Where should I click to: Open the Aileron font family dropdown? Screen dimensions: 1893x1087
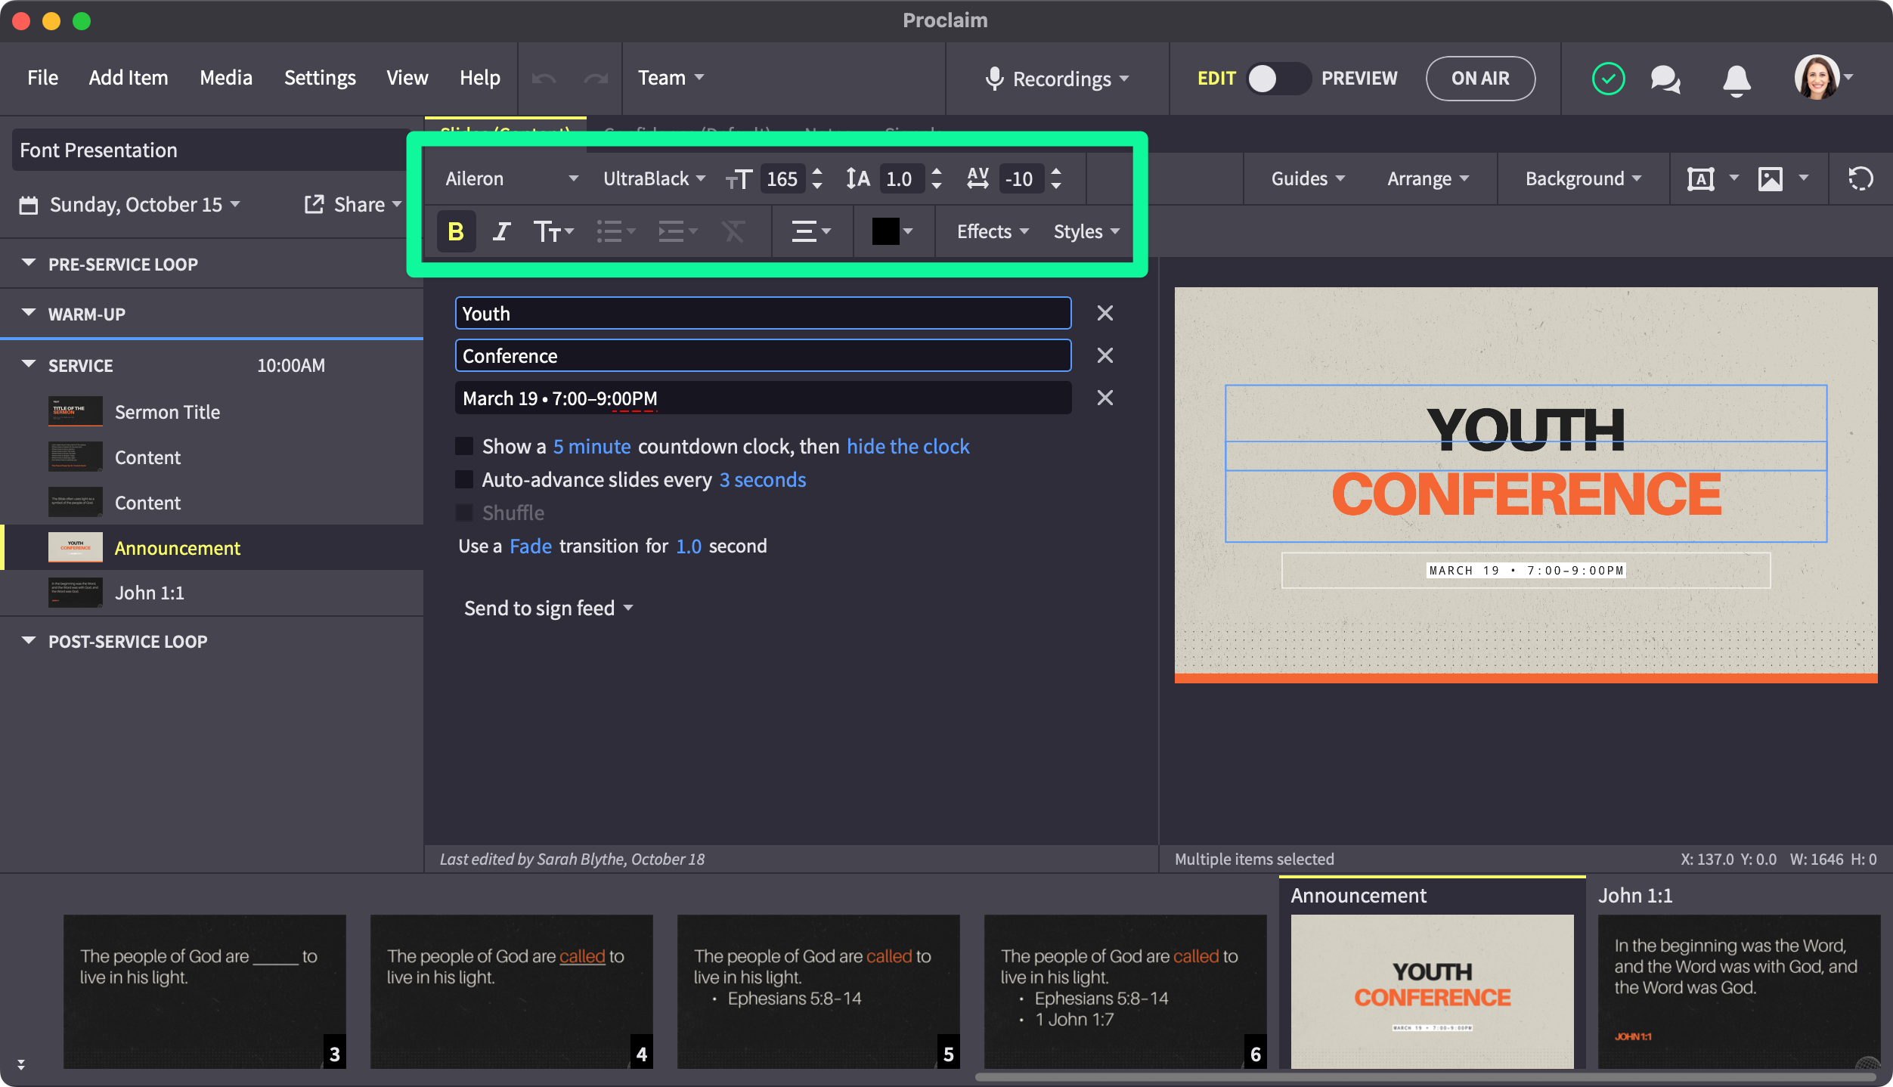click(511, 179)
